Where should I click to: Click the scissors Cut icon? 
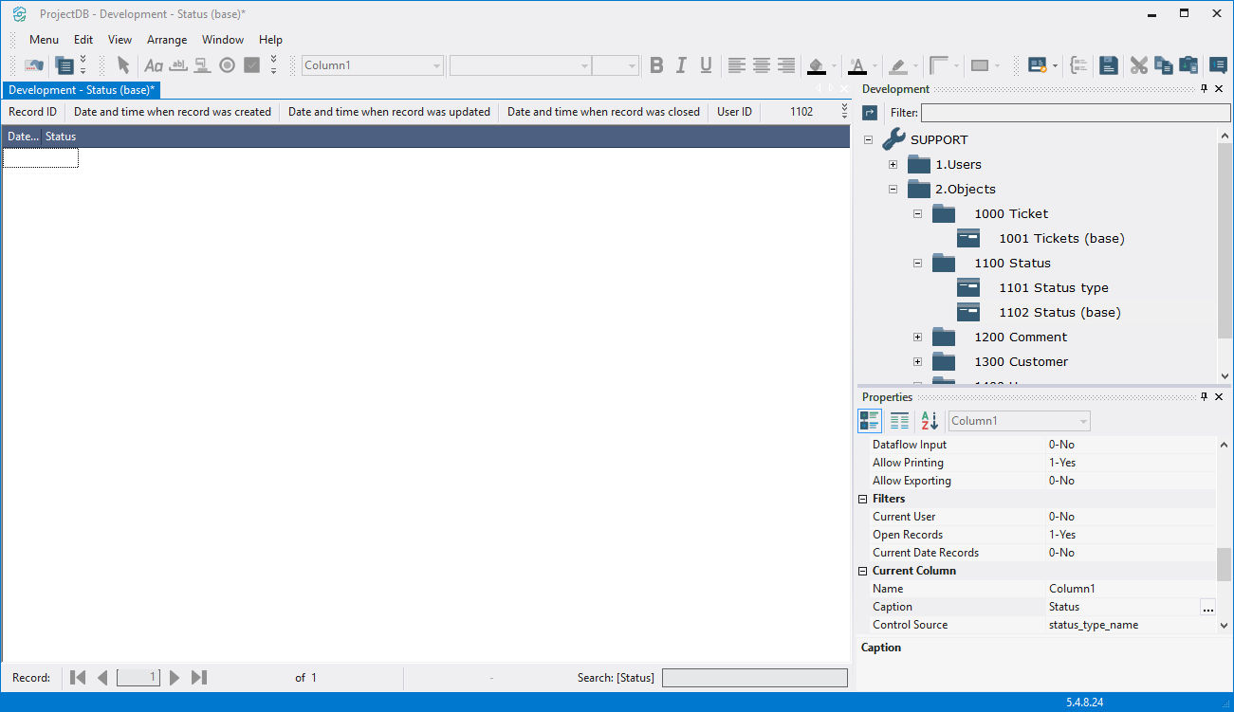[x=1138, y=65]
